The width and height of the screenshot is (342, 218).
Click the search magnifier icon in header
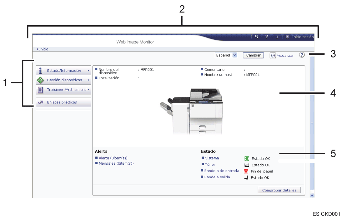tap(257, 37)
